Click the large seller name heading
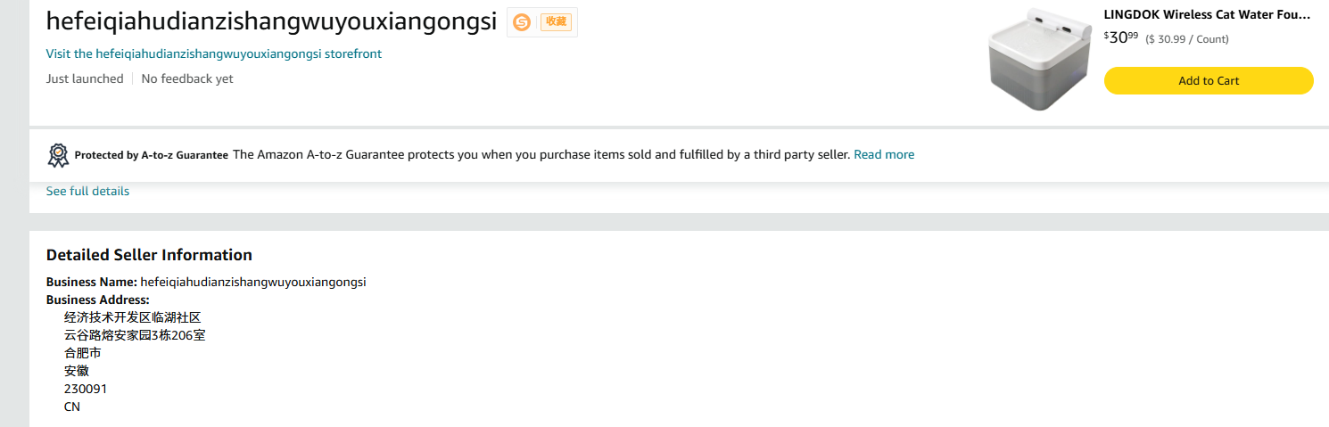Image resolution: width=1329 pixels, height=427 pixels. (x=271, y=22)
